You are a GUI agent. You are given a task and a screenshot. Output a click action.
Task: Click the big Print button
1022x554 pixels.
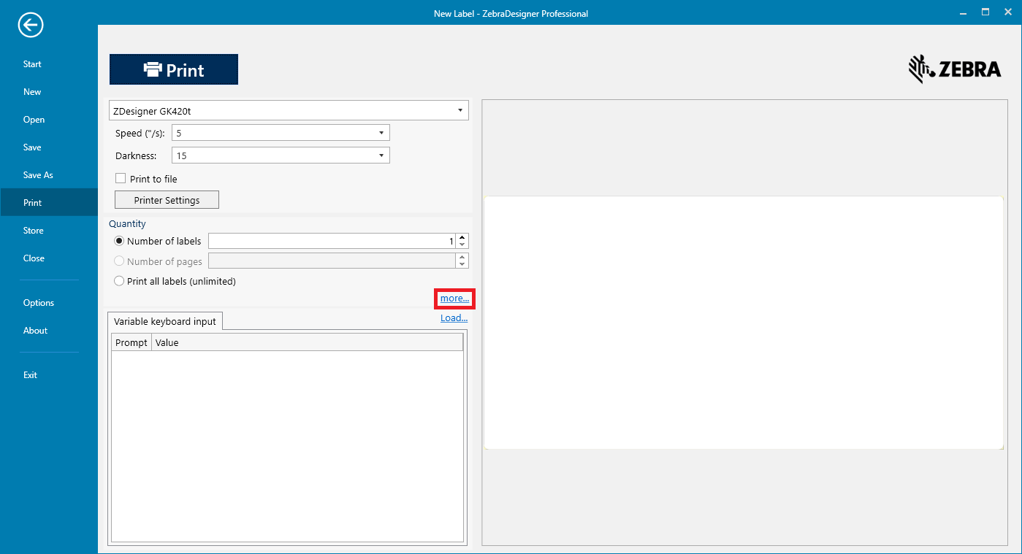pos(174,69)
